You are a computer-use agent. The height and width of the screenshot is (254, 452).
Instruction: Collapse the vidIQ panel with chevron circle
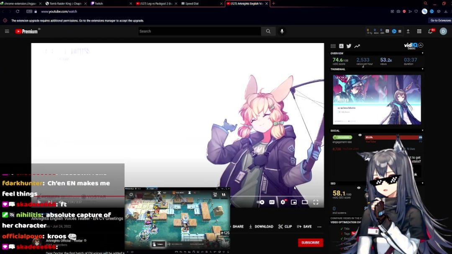click(x=421, y=45)
